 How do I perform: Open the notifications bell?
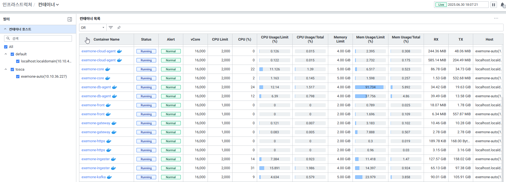pyautogui.click(x=502, y=5)
